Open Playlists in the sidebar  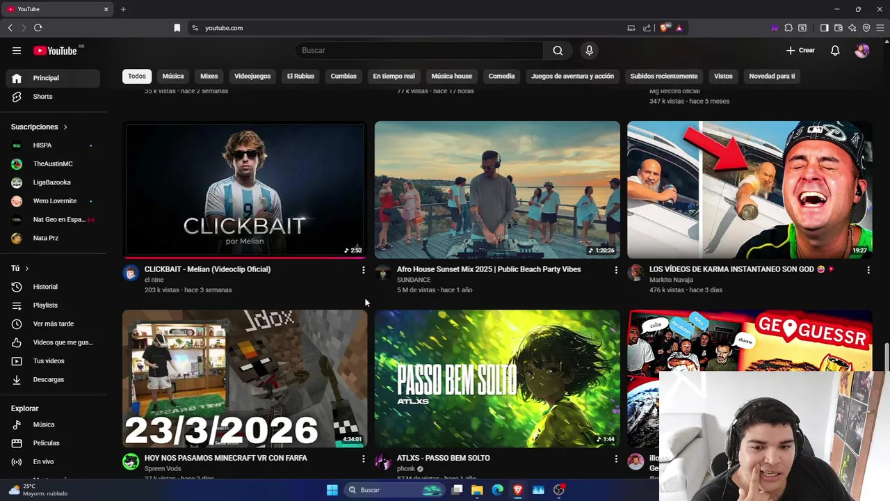click(x=53, y=305)
